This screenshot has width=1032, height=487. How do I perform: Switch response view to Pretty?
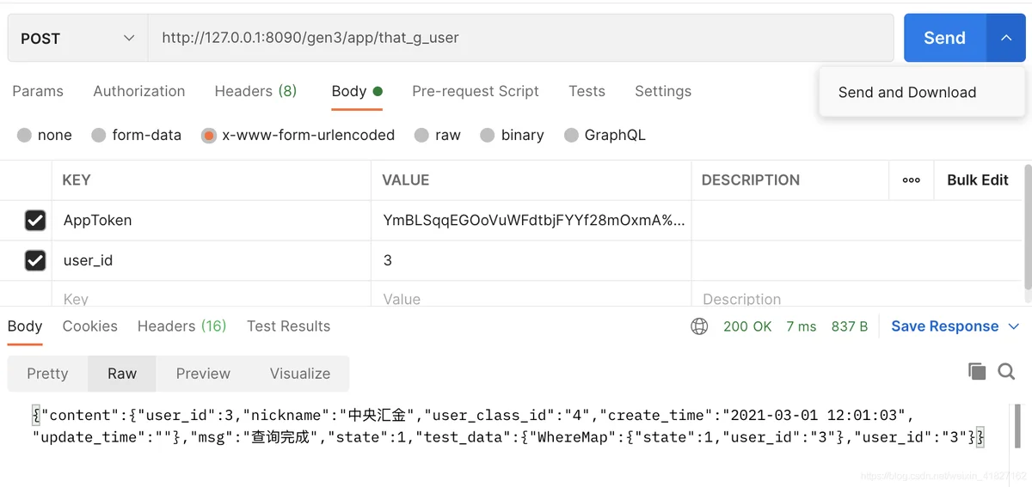pos(47,374)
